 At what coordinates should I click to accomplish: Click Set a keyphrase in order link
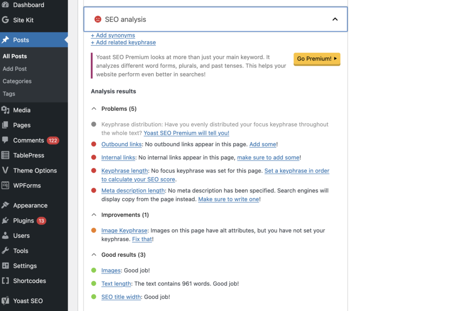tap(297, 171)
